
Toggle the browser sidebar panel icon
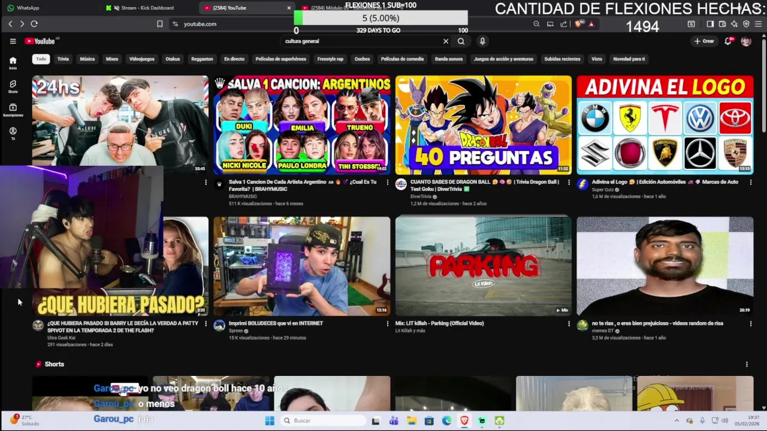710,24
